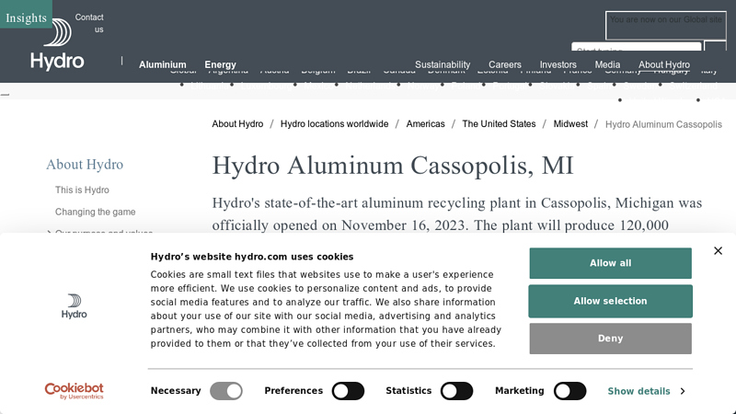This screenshot has width=736, height=414.
Task: Click the Hydro logo in header
Action: tap(57, 45)
